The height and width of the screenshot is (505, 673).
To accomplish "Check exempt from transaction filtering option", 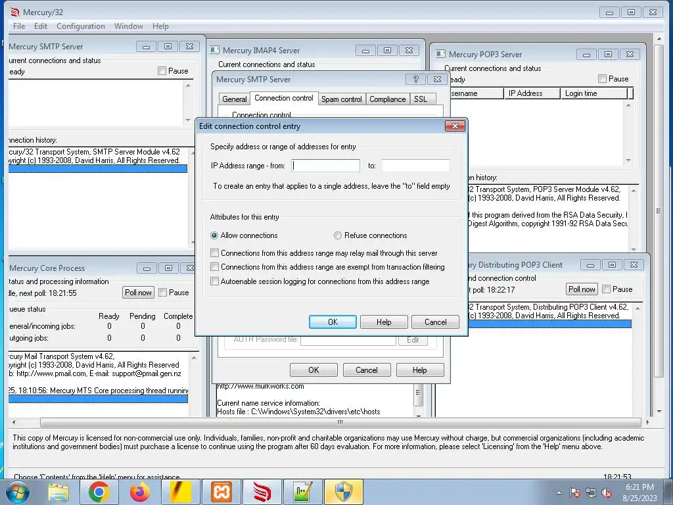I will tap(215, 267).
